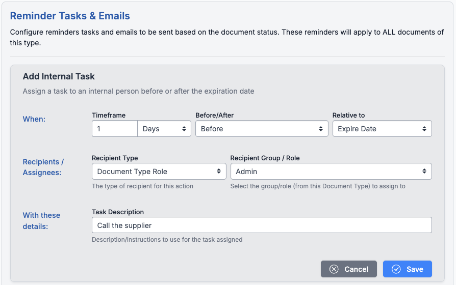Click the arrows icon on the Admin selector

tap(424, 172)
